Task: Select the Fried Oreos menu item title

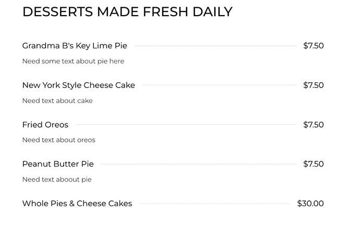Action: click(45, 125)
